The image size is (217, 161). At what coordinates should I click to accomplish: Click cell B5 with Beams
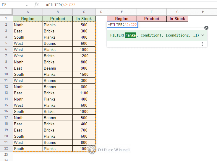tap(58, 44)
